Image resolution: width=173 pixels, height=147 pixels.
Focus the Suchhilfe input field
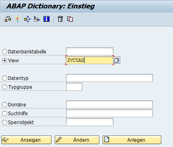click(x=109, y=113)
